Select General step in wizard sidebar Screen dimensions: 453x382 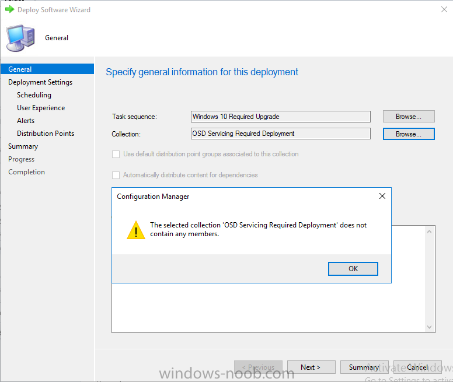[47, 69]
